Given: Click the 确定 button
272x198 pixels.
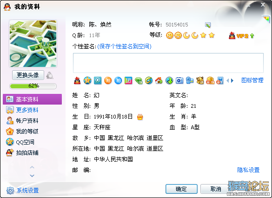Looking at the screenshot, I should pyautogui.click(x=181, y=189).
